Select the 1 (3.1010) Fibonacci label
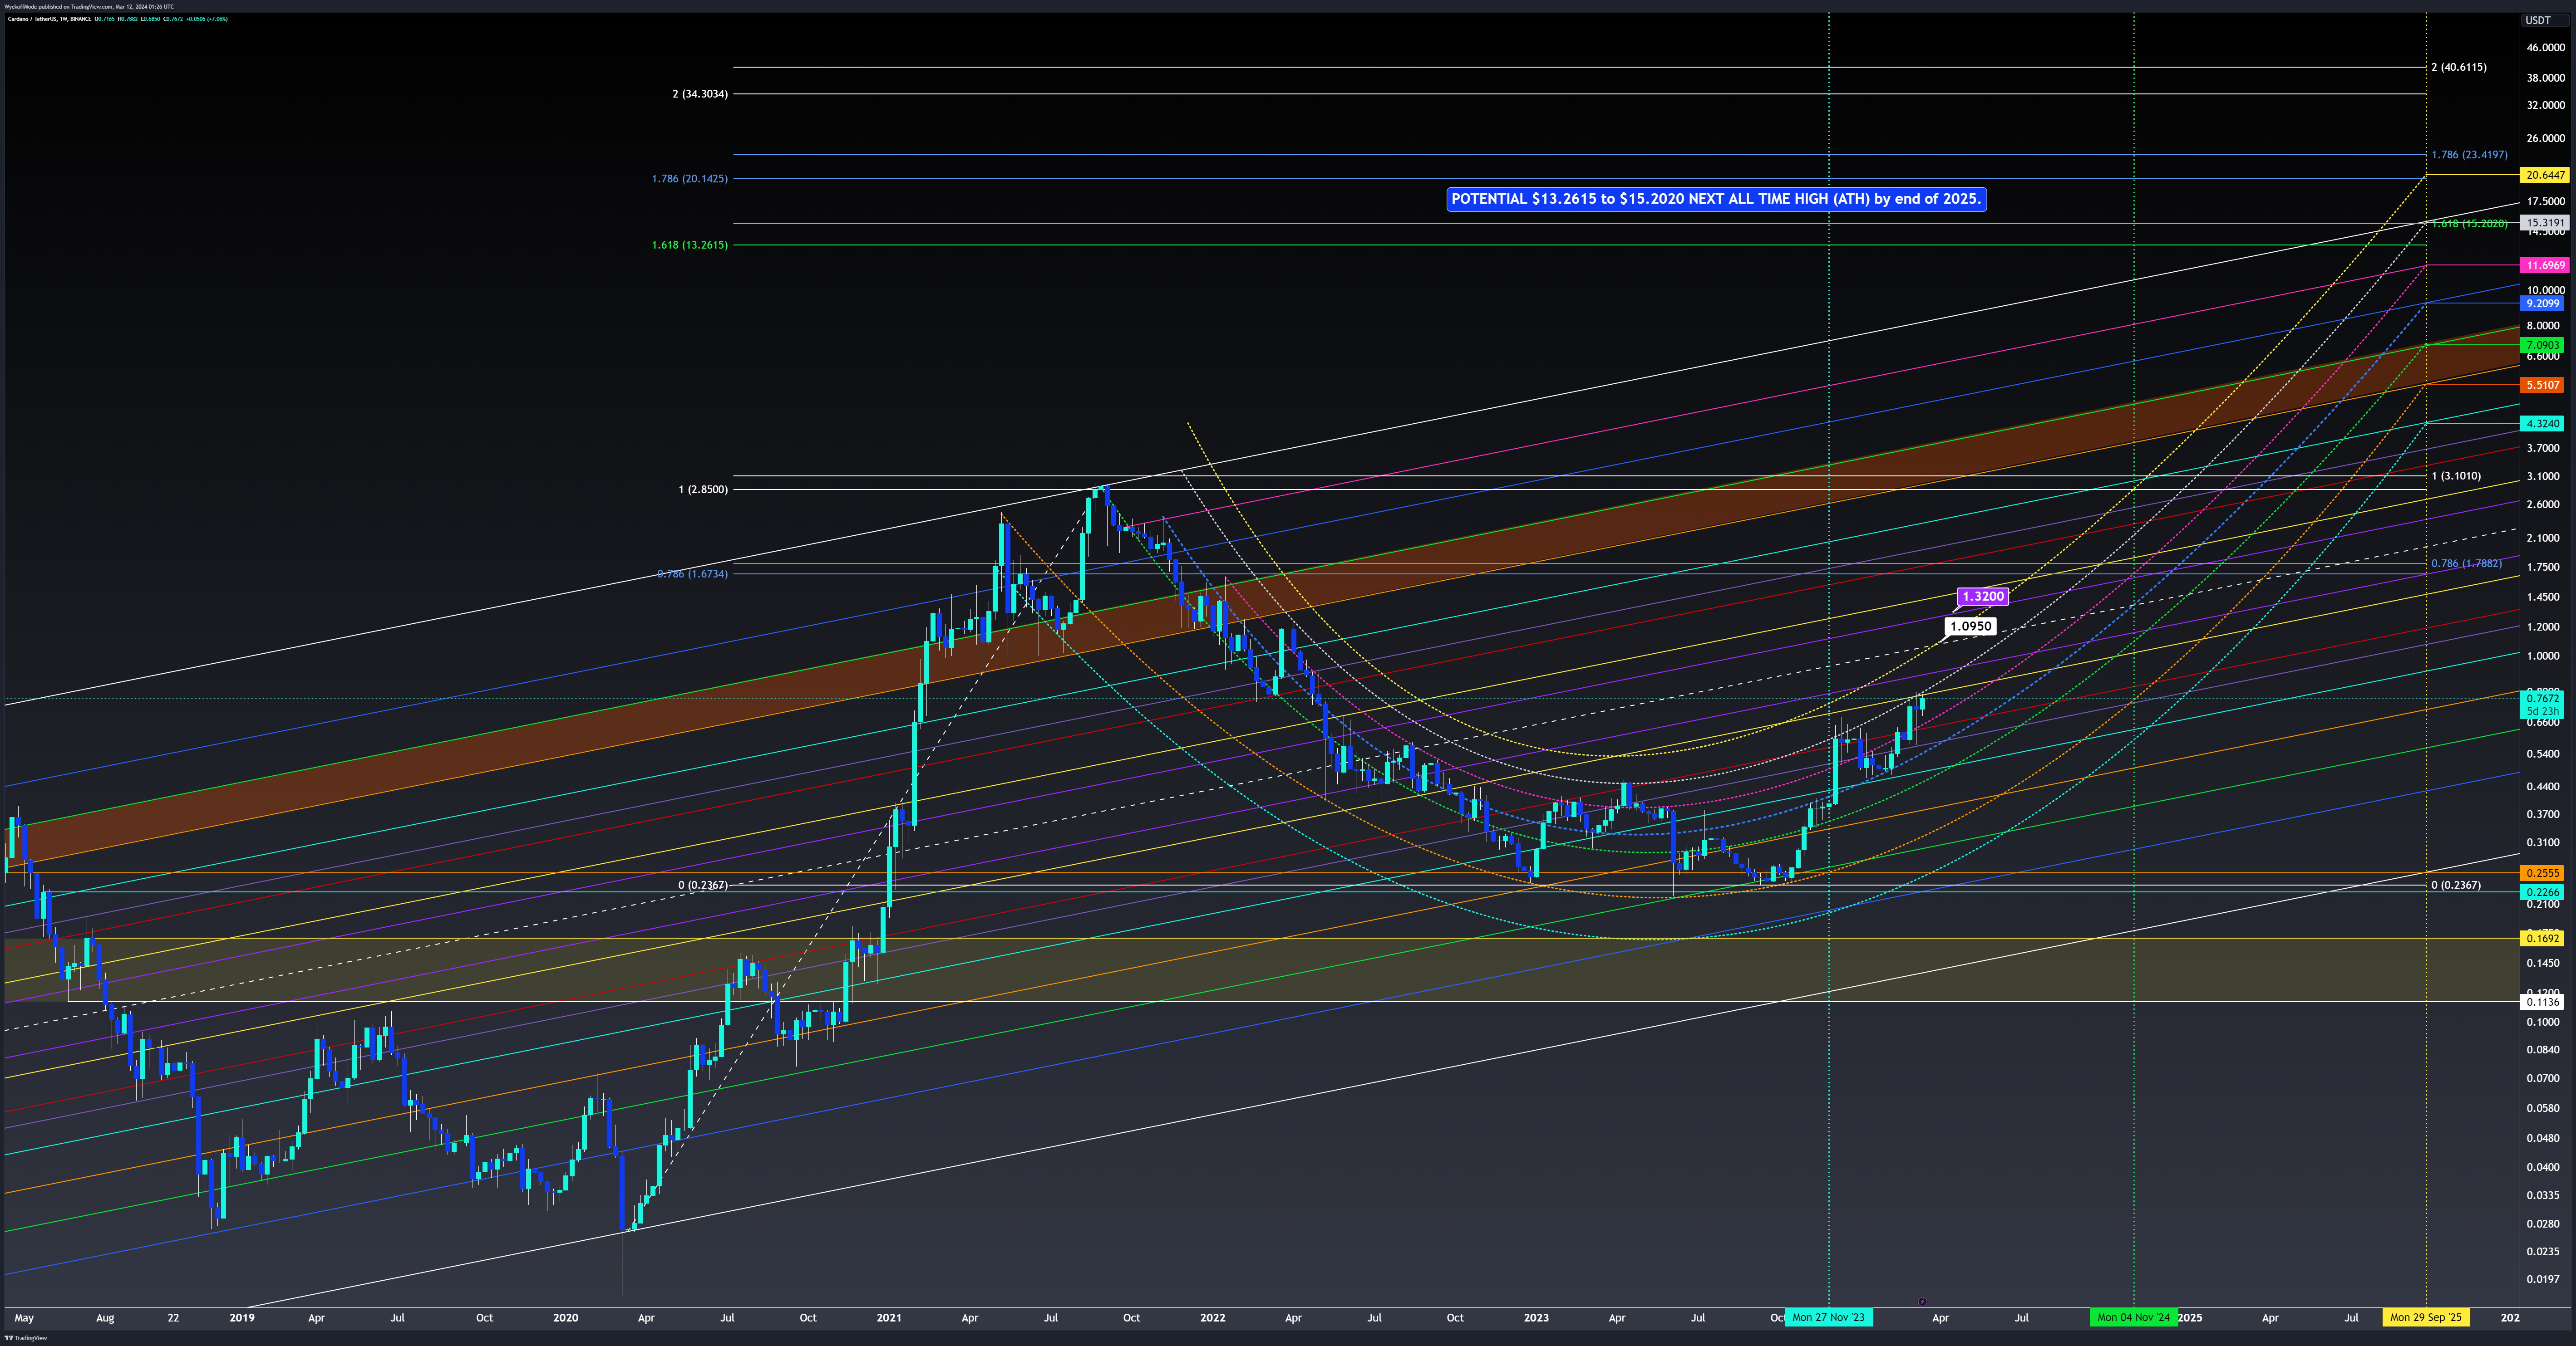 click(2456, 475)
